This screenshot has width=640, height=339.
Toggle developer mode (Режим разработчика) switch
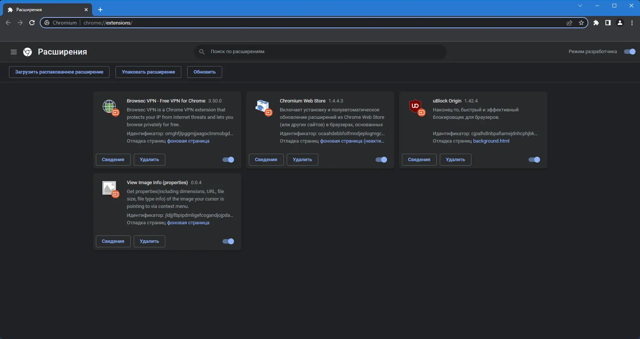click(x=630, y=52)
